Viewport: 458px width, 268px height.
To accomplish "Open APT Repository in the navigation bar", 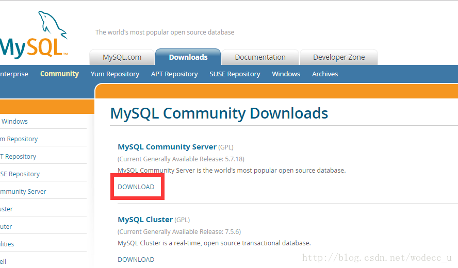I will pos(174,74).
